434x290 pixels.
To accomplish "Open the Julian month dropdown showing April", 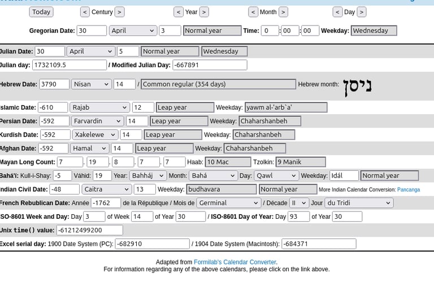I will [90, 51].
